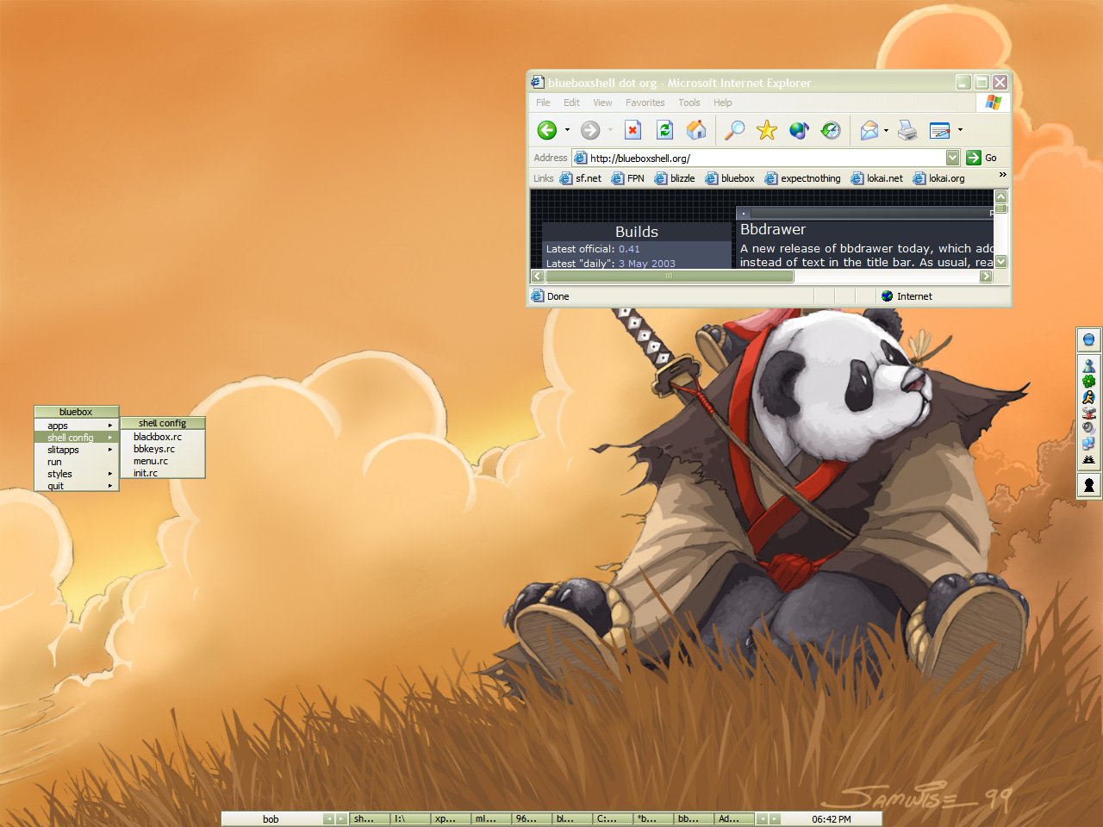
Task: Expand the apps submenu in bluebox menu
Action: pos(110,426)
